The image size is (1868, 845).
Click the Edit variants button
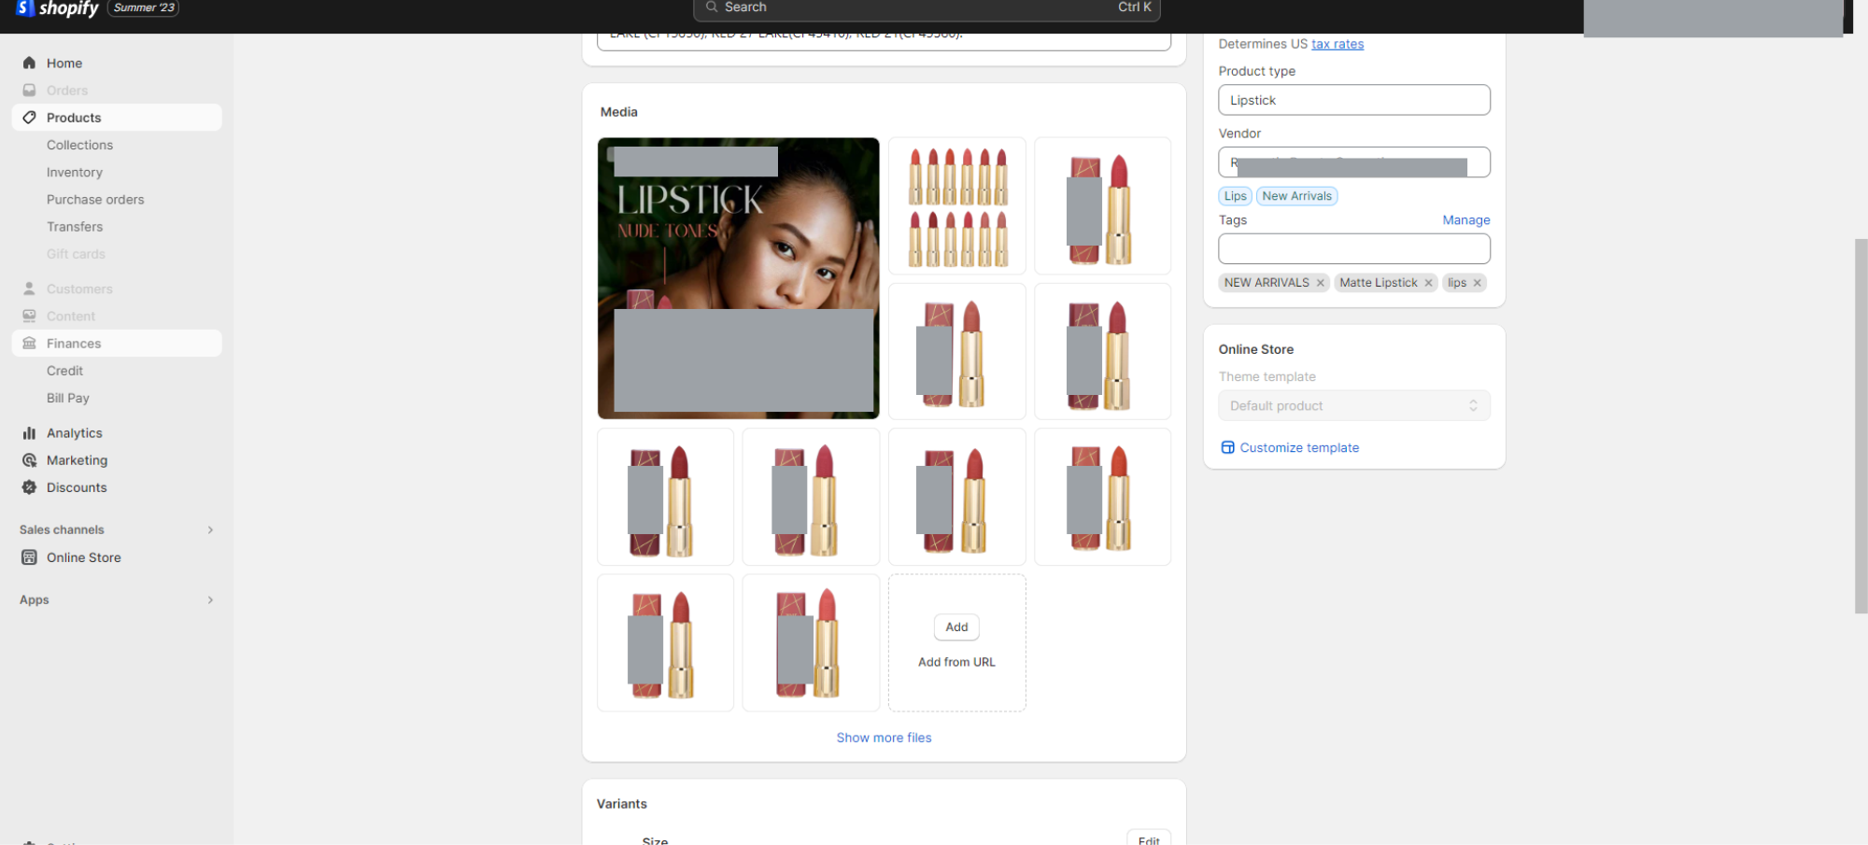[1149, 838]
